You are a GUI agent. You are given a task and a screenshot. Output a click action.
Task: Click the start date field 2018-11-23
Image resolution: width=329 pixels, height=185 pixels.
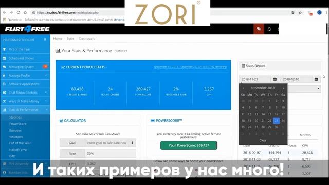click(255, 79)
